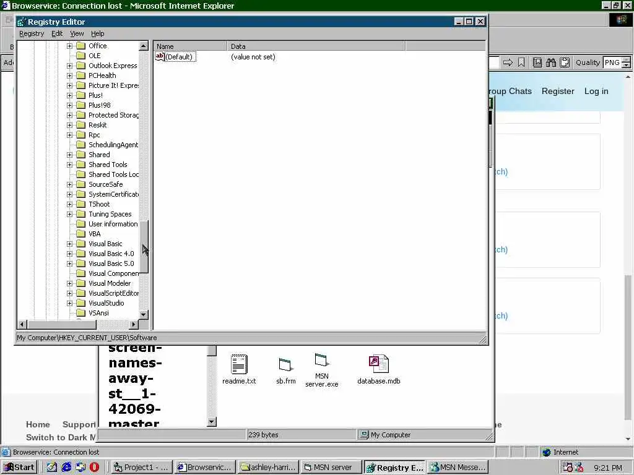Image resolution: width=634 pixels, height=475 pixels.
Task: Select the readme.txt file icon
Action: (239, 364)
